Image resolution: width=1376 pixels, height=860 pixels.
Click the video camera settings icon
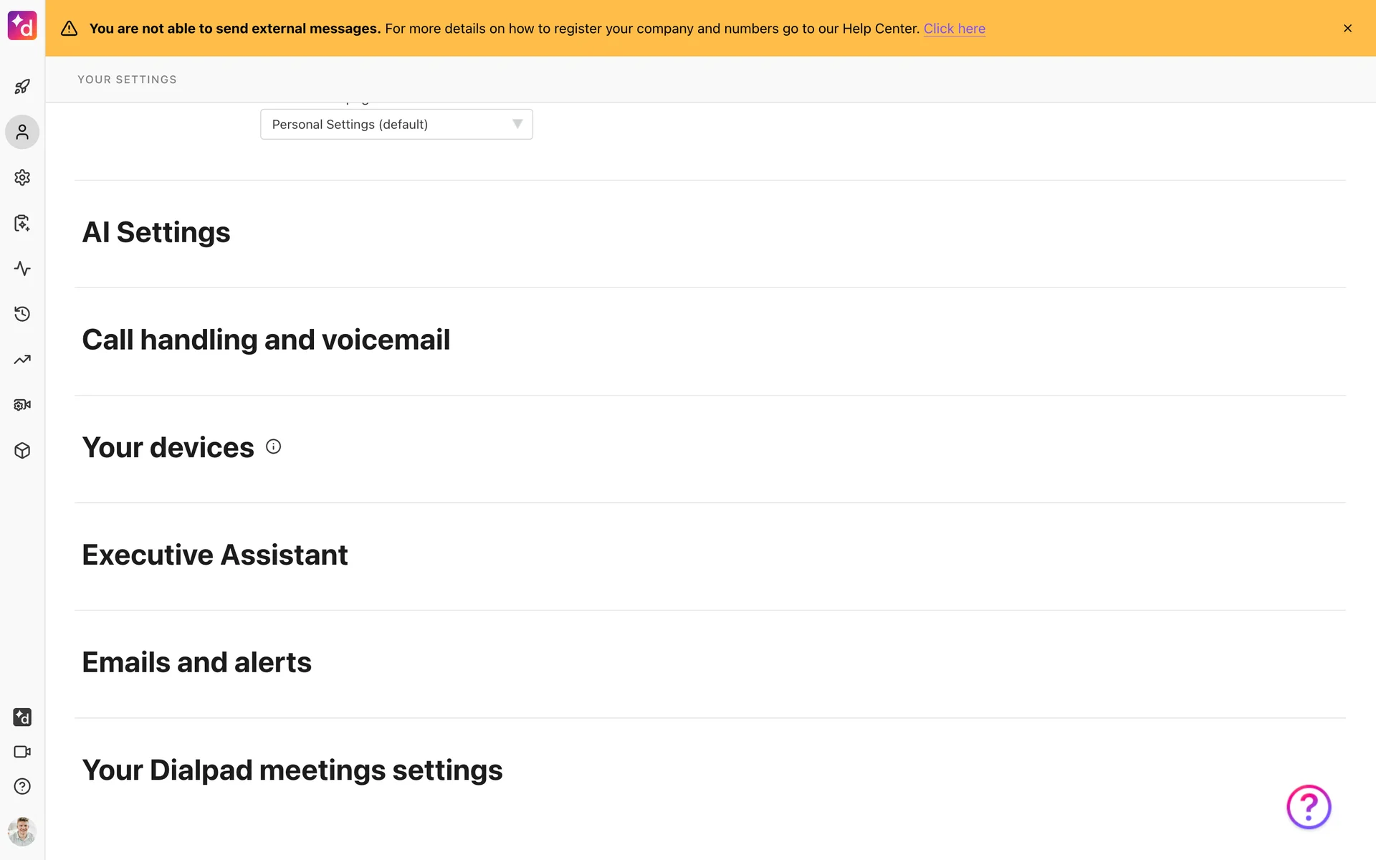pos(22,405)
